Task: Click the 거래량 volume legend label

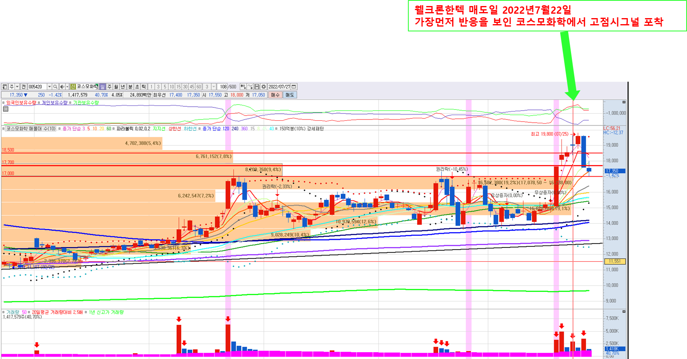Action: point(13,312)
